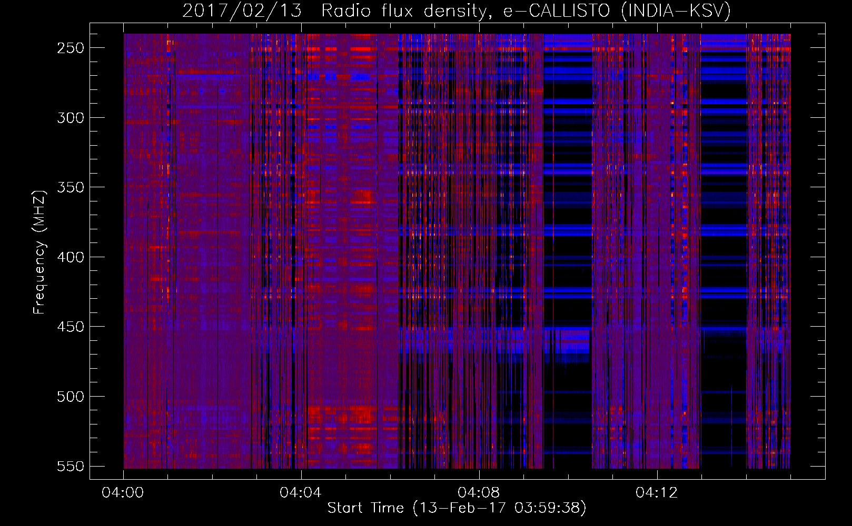Click the 'Frequency (MHZ)' axis label
Screen dimensions: 852x526
pos(39,252)
